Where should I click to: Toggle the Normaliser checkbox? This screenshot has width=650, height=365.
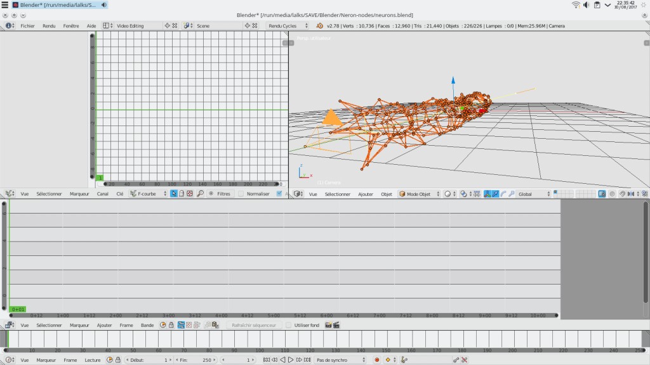tap(241, 194)
